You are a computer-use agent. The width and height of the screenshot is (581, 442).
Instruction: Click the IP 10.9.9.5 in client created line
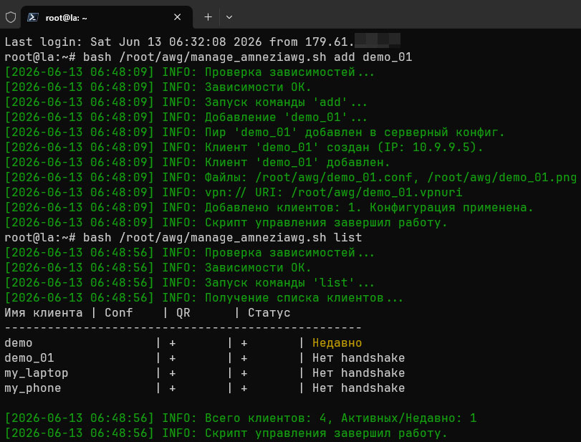441,148
